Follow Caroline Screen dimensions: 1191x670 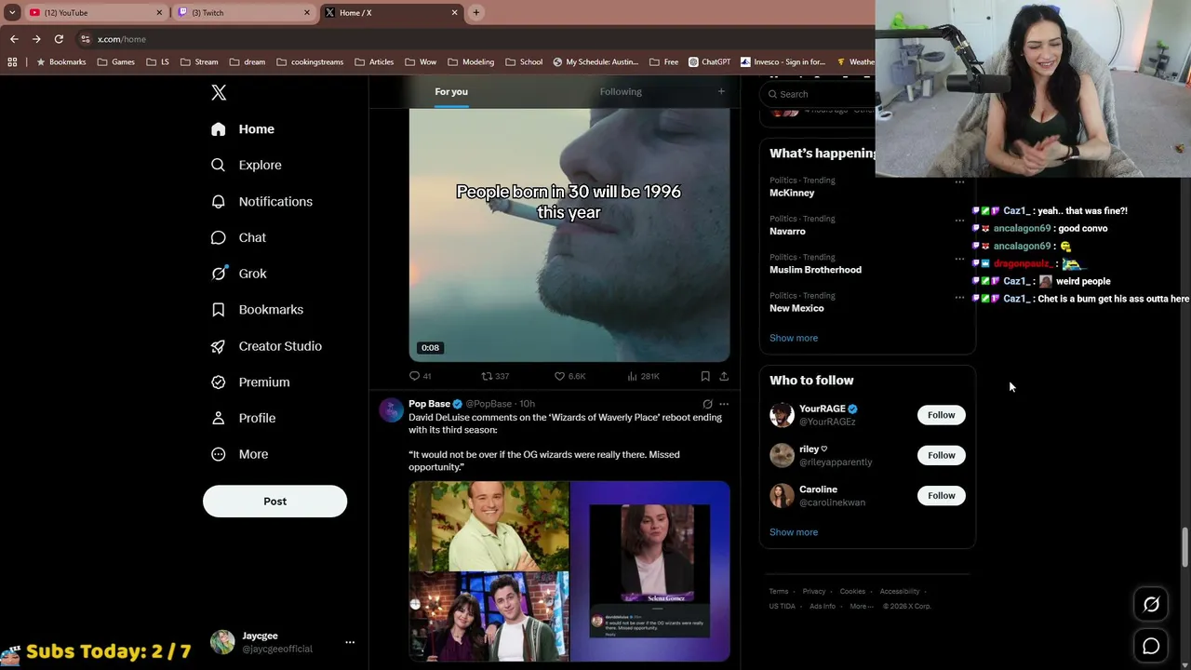941,495
